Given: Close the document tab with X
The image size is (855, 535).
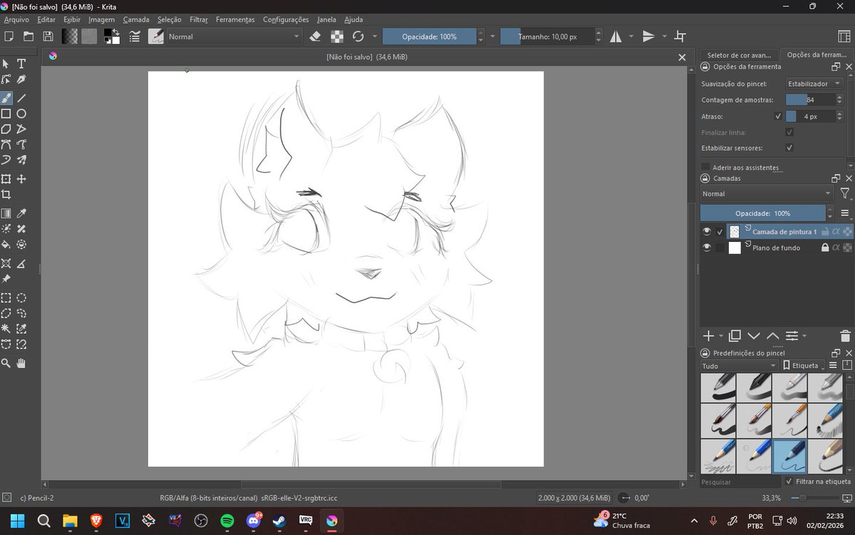Looking at the screenshot, I should pyautogui.click(x=682, y=57).
